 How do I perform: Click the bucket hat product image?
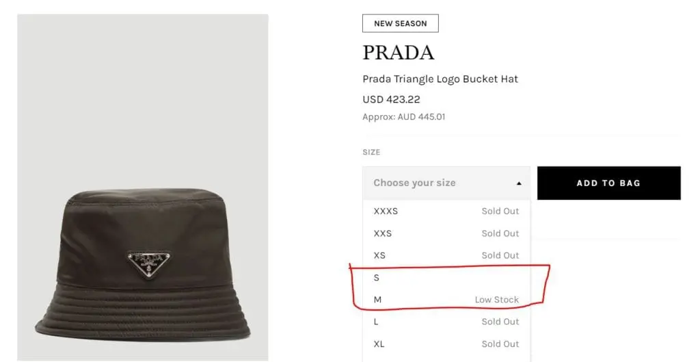click(143, 260)
